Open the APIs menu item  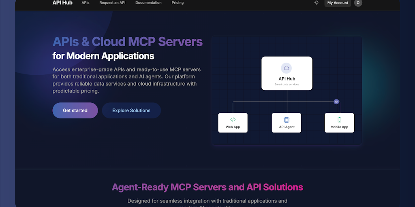(x=86, y=3)
